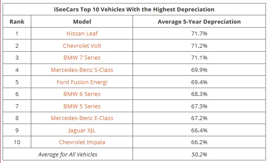This screenshot has height=163, width=269.
Task: Open the Nissan Leaf link
Action: click(82, 33)
